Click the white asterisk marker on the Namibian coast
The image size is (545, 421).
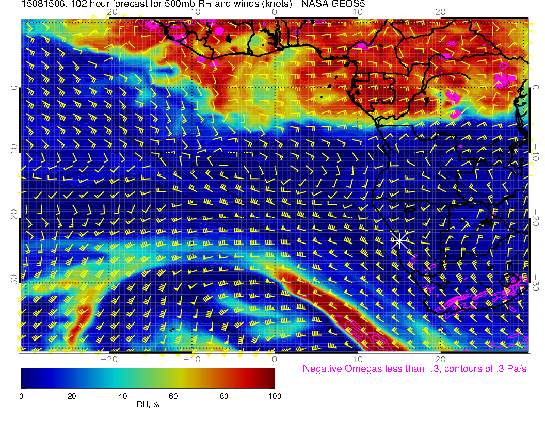[x=399, y=240]
